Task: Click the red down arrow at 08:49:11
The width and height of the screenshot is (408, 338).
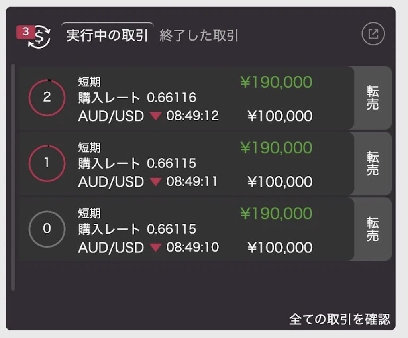Action: pyautogui.click(x=155, y=182)
